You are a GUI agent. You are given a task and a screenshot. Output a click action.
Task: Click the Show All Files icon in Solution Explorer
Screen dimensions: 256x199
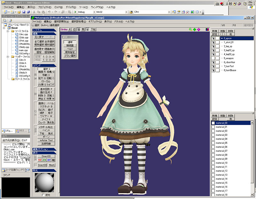click(11, 20)
